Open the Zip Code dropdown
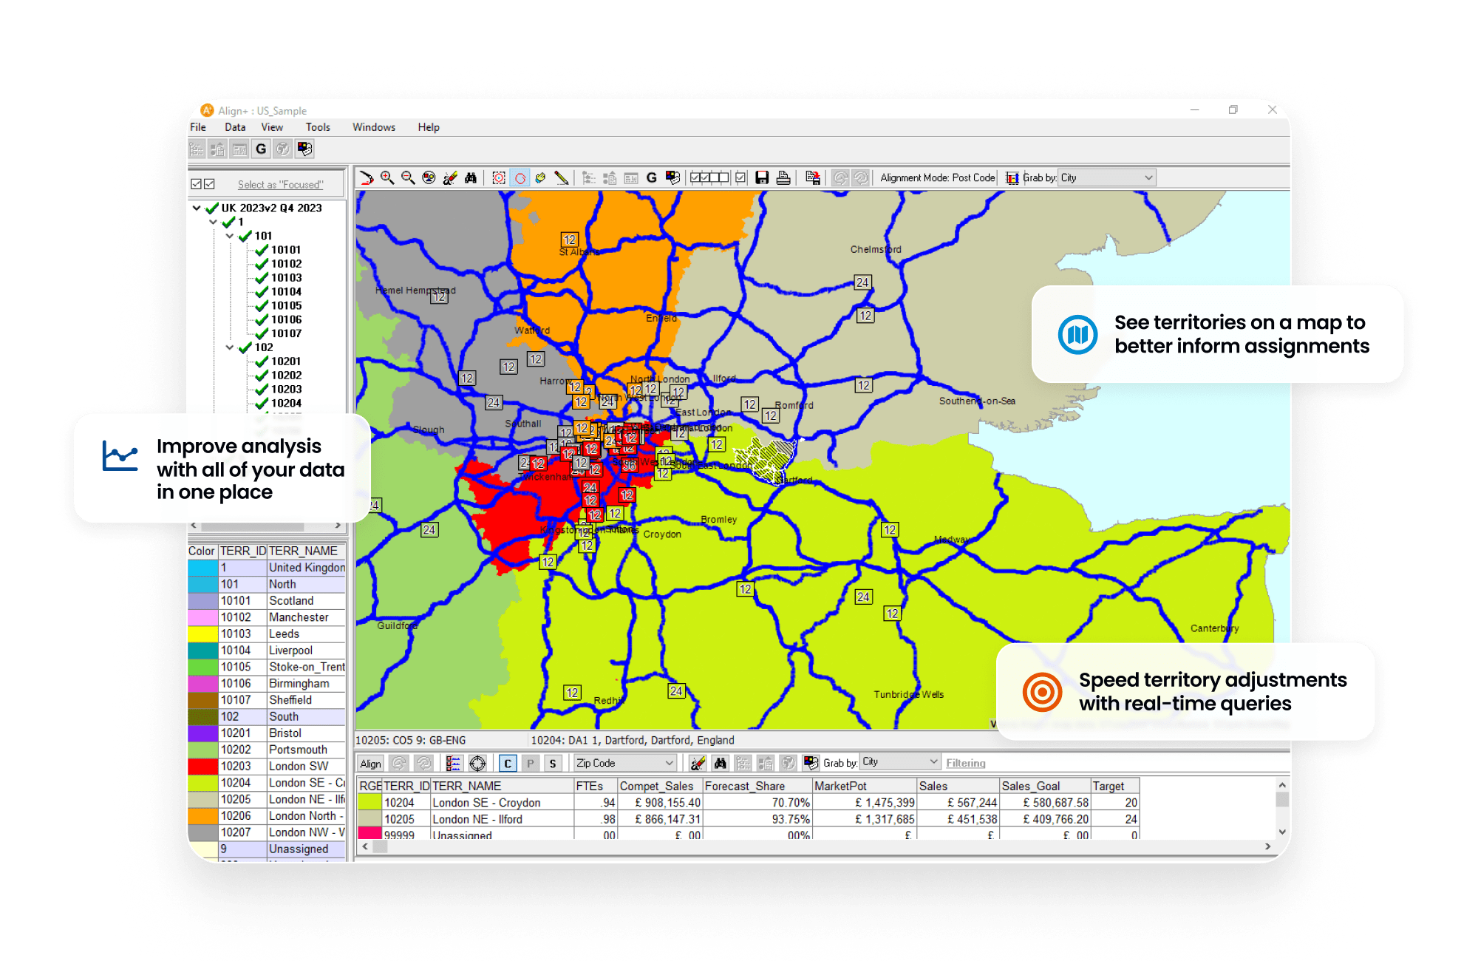 (624, 763)
